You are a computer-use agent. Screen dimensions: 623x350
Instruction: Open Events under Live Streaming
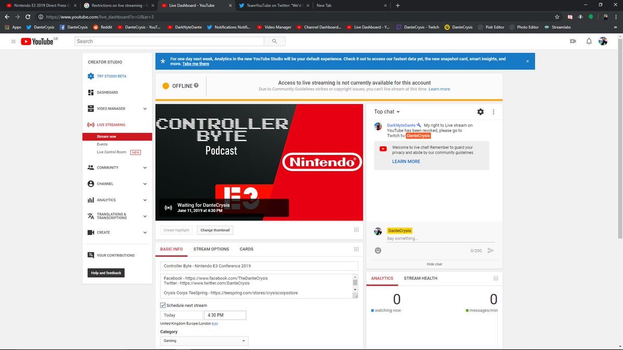[x=102, y=144]
